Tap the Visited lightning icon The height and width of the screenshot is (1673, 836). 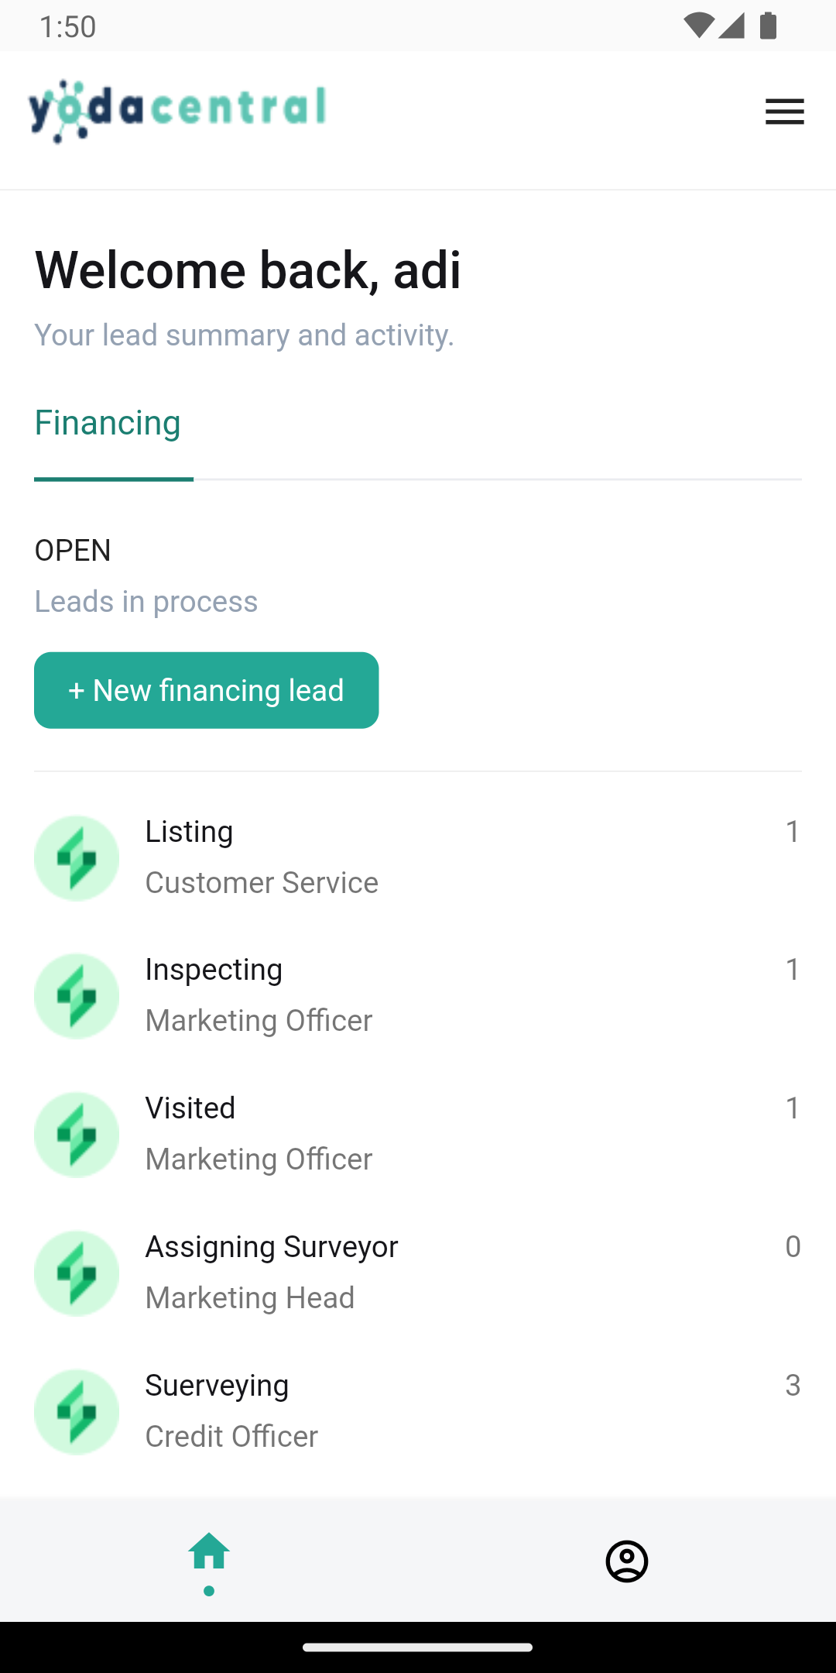point(77,1135)
